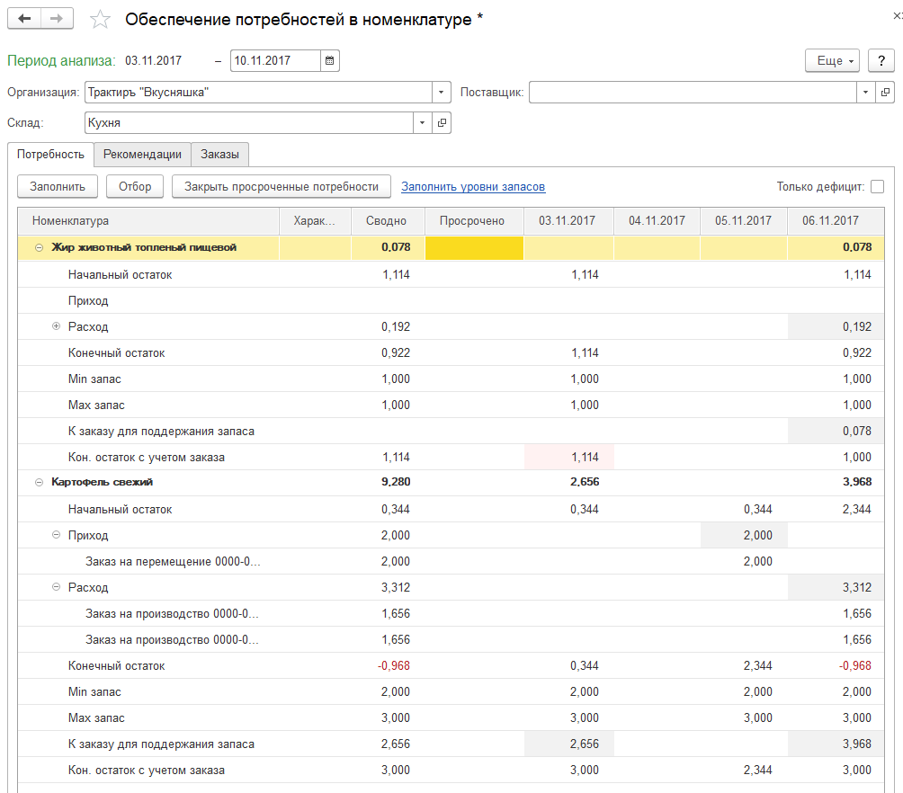903x793 pixels.
Task: Open the Склад Кухня record icon
Action: click(442, 123)
